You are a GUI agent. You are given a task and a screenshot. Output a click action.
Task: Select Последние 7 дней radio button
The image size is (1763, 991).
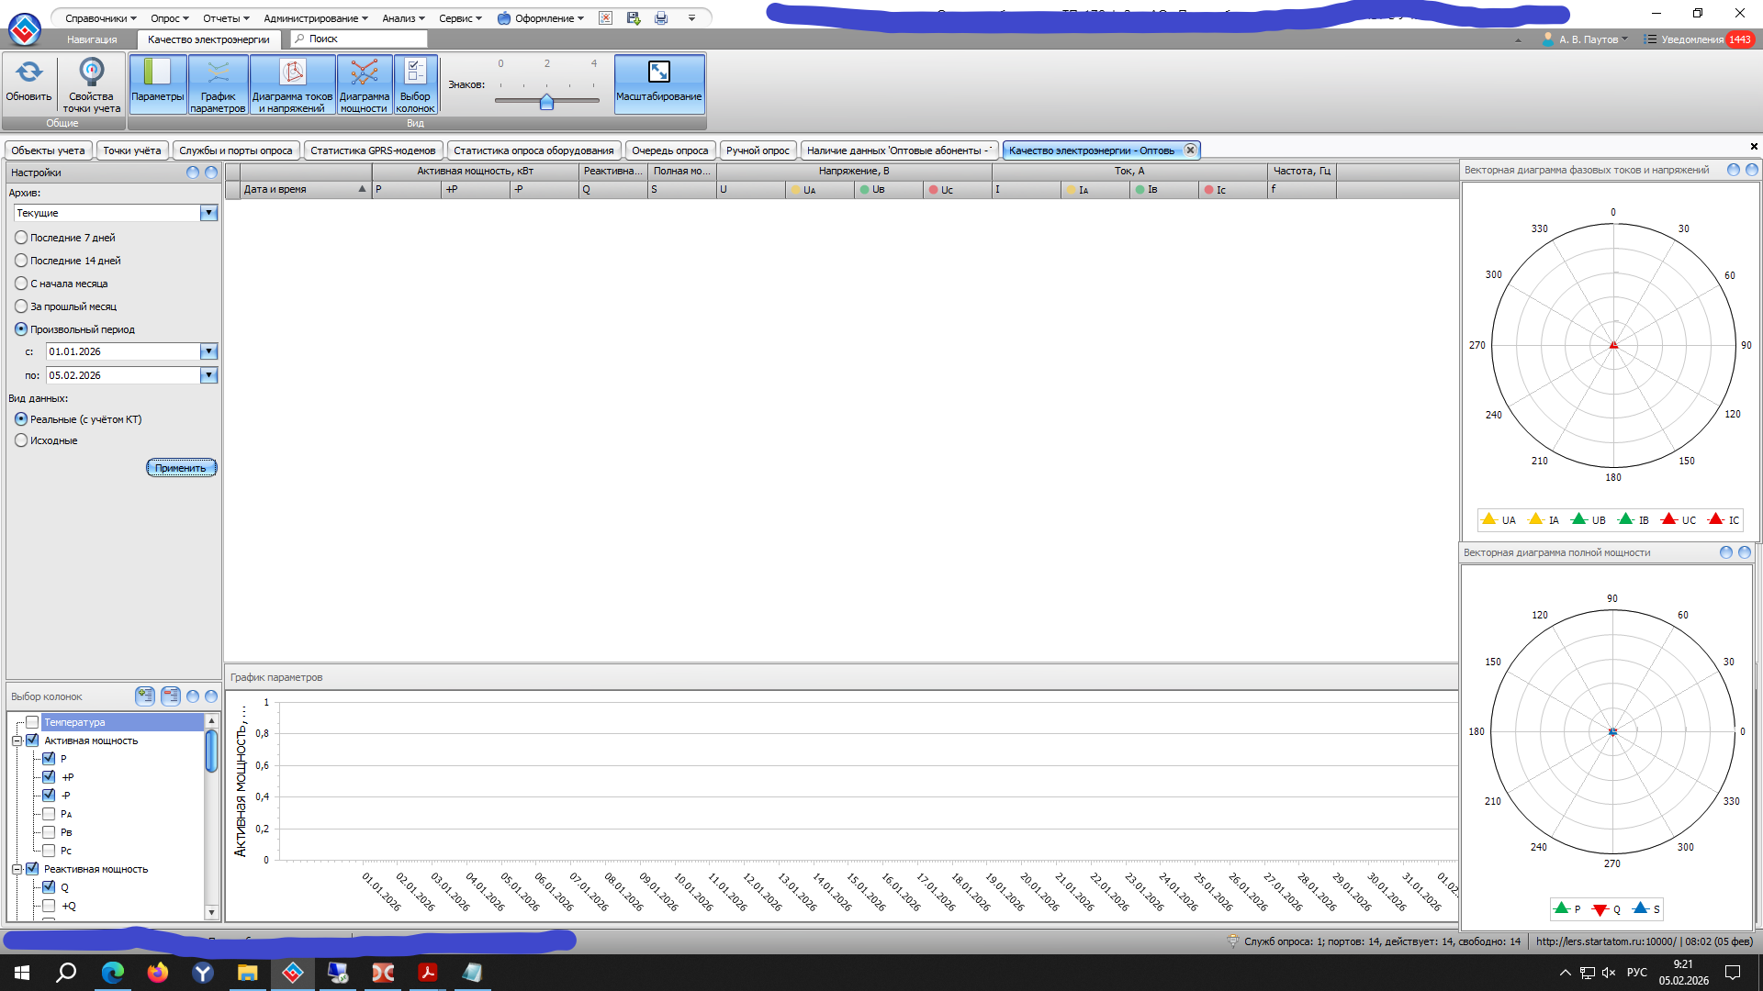point(21,238)
